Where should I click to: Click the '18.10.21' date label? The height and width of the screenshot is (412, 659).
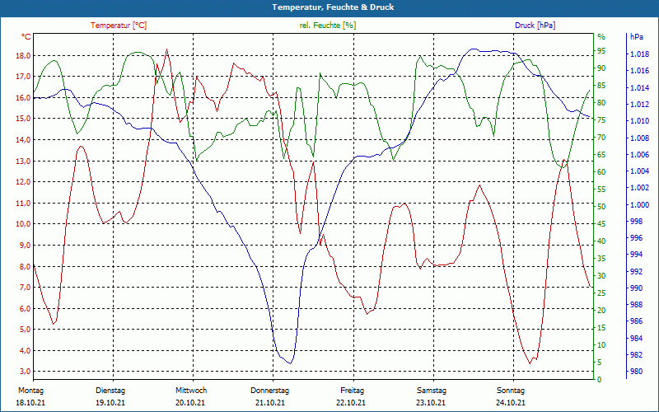[x=30, y=403]
